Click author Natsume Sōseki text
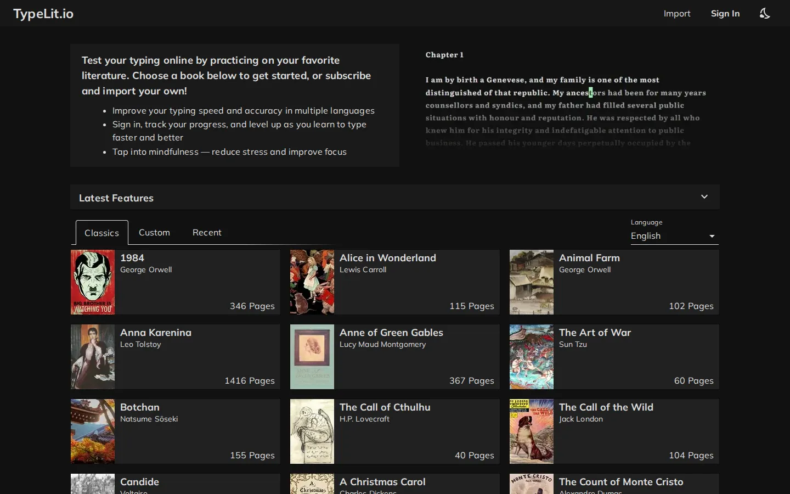The image size is (790, 494). (x=149, y=419)
